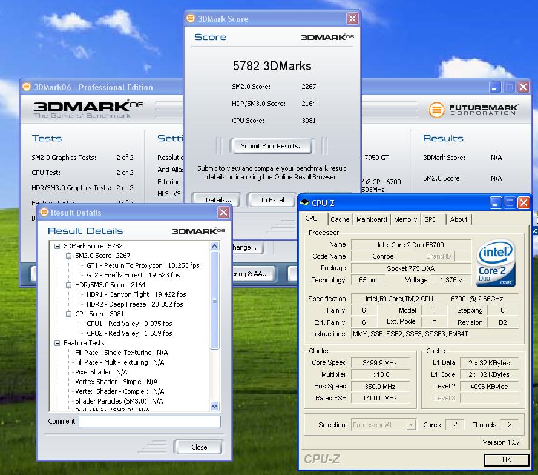Viewport: 538px width, 475px height.
Task: Select Fill Rate - Multi-Texturing row
Action: 119,362
